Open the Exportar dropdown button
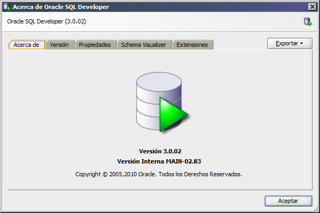Screen dimensions: 320x213 click(x=290, y=43)
